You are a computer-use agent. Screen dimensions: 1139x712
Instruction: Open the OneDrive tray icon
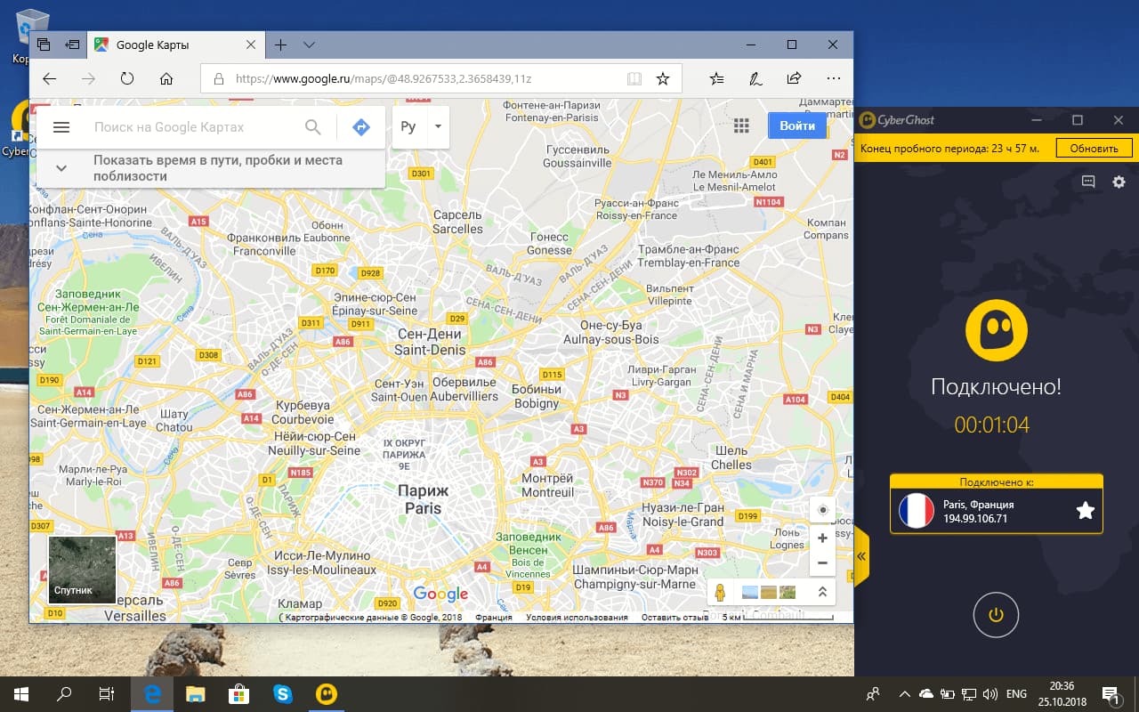[x=926, y=694]
